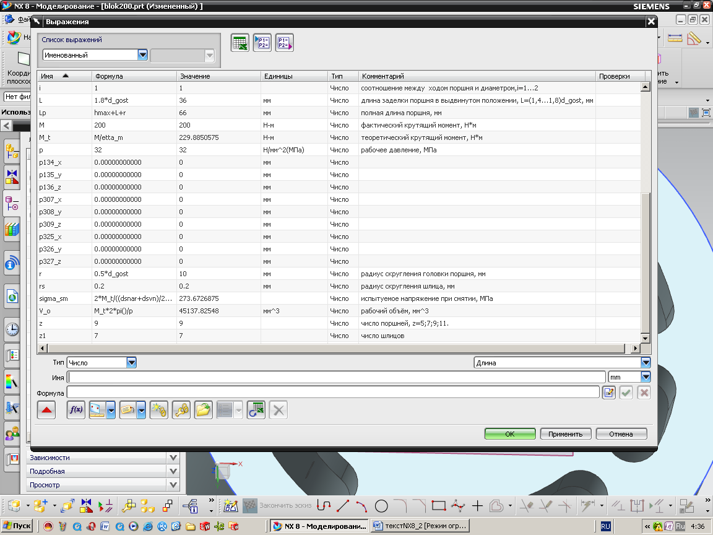Screen dimensions: 713x535
Task: Open the mm units dropdown
Action: point(646,376)
